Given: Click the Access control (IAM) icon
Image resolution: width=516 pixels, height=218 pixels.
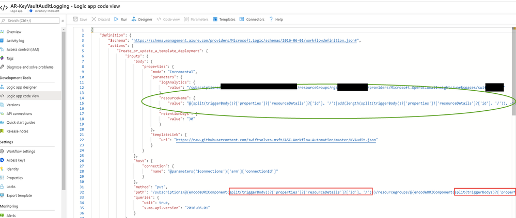Looking at the screenshot, I should pyautogui.click(x=2, y=49).
